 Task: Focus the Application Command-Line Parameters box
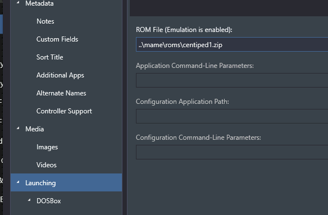(x=232, y=80)
